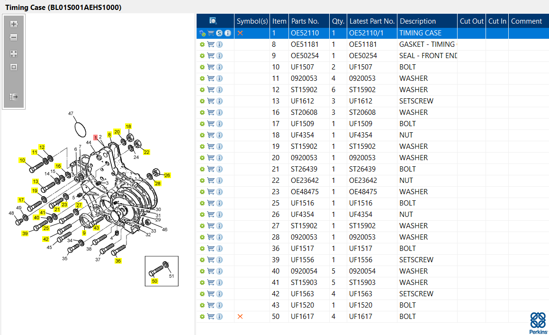Viewport: 549px width, 335px height.
Task: Open info icon for OE23642 nut row
Action: pyautogui.click(x=219, y=180)
